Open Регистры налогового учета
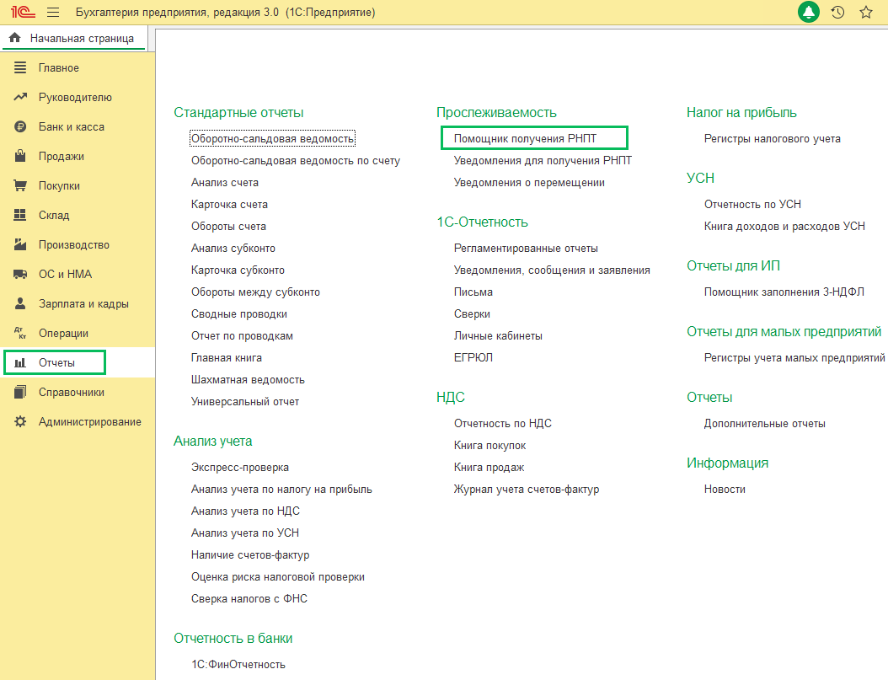 (x=773, y=139)
